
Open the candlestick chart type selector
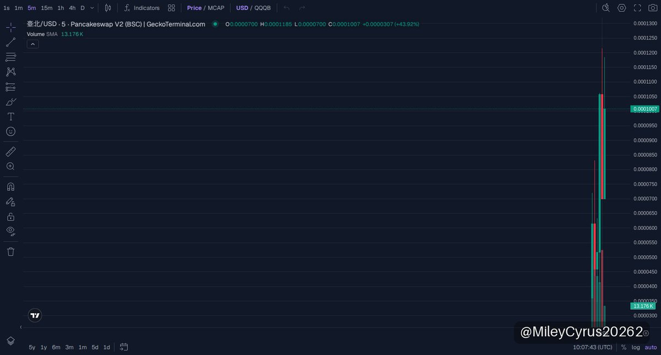(108, 8)
